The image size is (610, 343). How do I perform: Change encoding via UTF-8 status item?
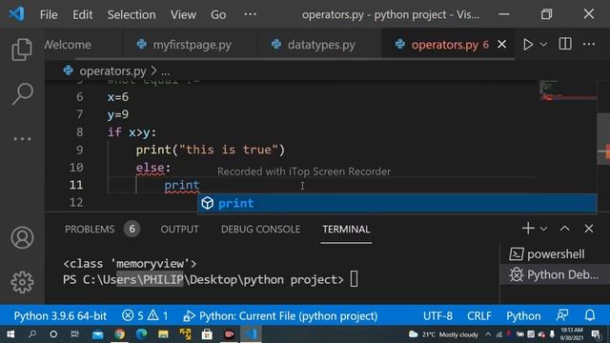tap(437, 315)
